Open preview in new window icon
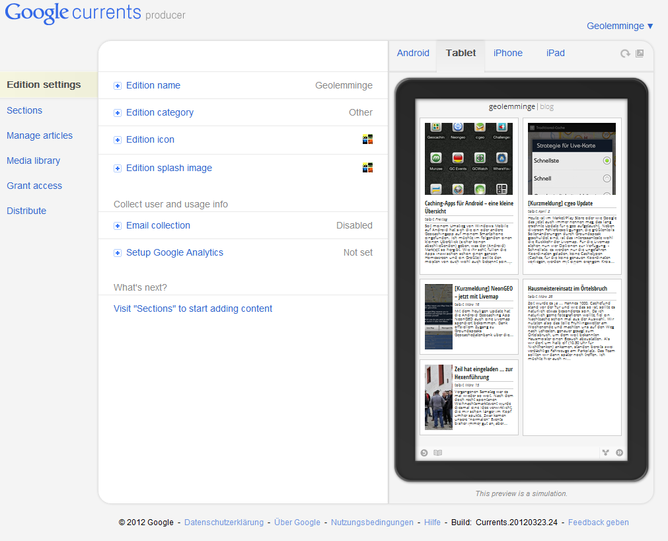 pyautogui.click(x=640, y=54)
